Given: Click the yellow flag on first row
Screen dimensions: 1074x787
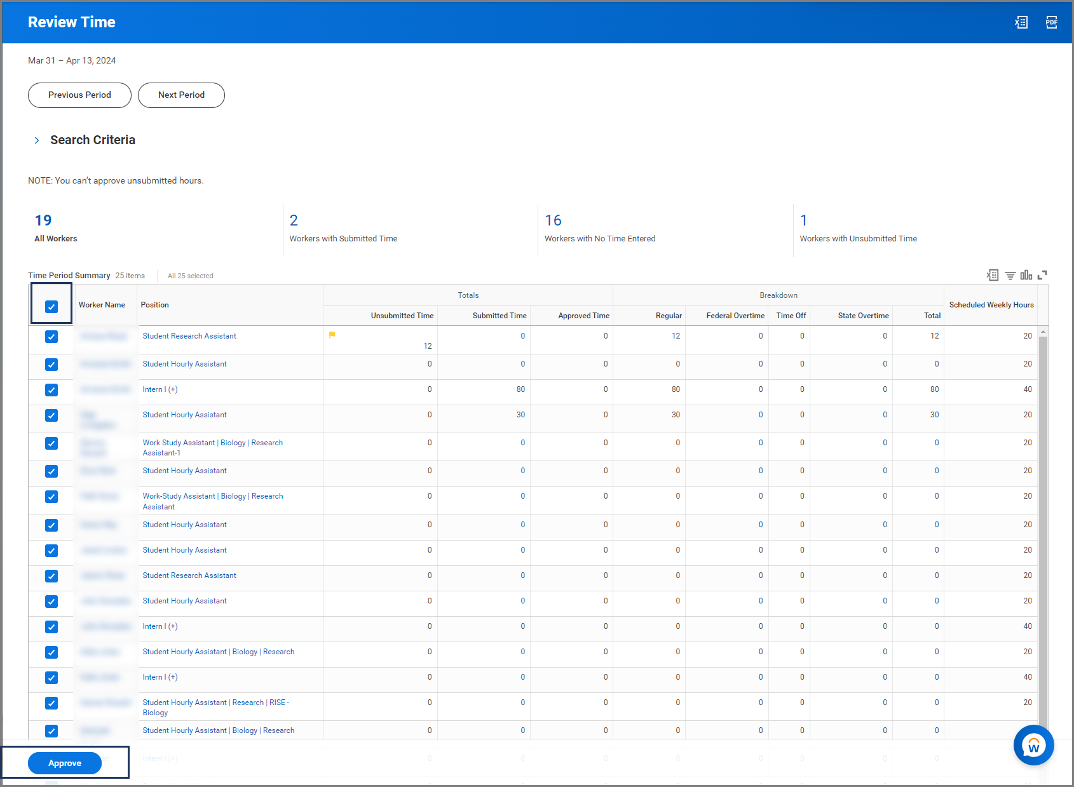Looking at the screenshot, I should [x=332, y=335].
